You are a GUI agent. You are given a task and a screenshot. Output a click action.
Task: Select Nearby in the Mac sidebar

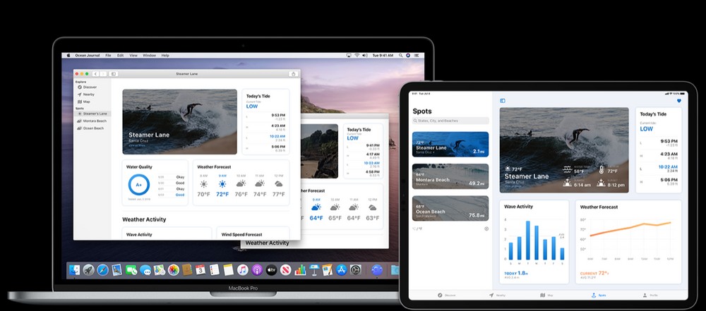(x=89, y=94)
